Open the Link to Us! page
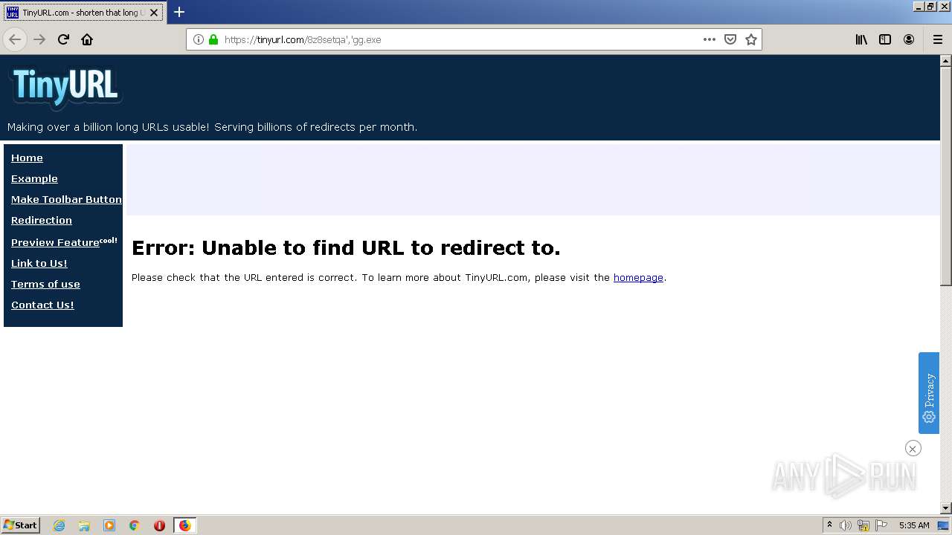Screen dimensions: 952x535 (39, 263)
